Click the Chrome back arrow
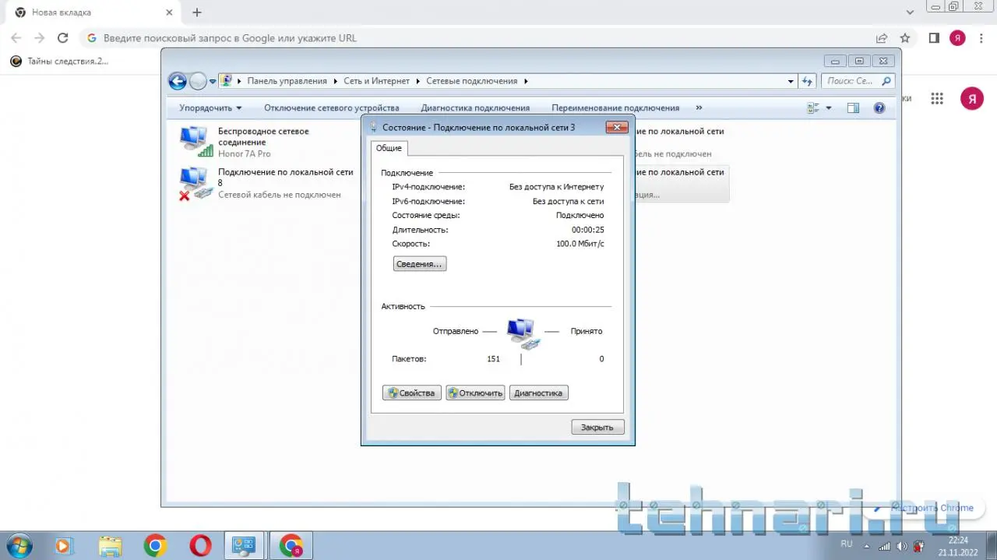This screenshot has height=560, width=997. [16, 37]
